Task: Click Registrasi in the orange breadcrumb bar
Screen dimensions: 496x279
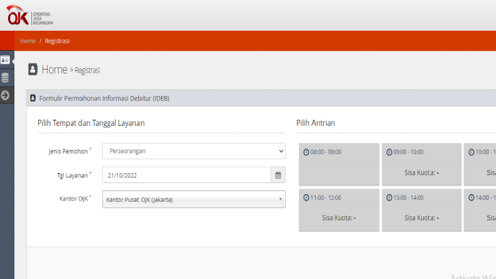Action: tap(57, 41)
